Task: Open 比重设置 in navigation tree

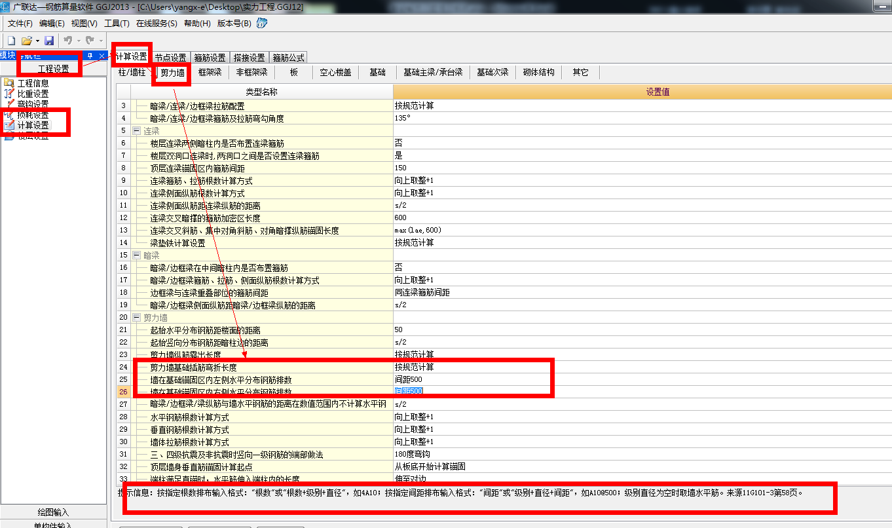Action: point(33,94)
